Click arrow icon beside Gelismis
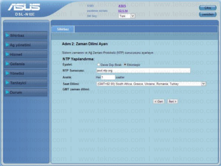This screenshot has width=221, height=166. [x=7, y=64]
